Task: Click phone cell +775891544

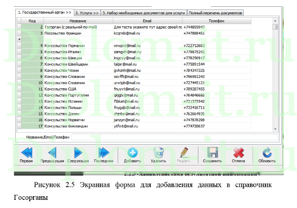Action: 217,64
